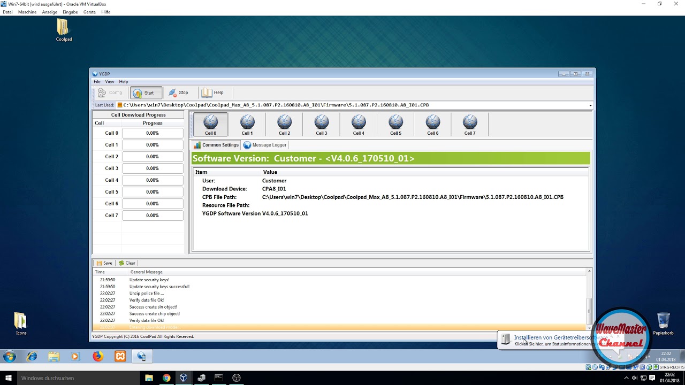Open Chrome from host taskbar
This screenshot has height=385, width=685.
pyautogui.click(x=166, y=378)
